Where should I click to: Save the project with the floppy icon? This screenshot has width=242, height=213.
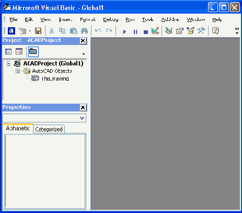[x=38, y=31]
